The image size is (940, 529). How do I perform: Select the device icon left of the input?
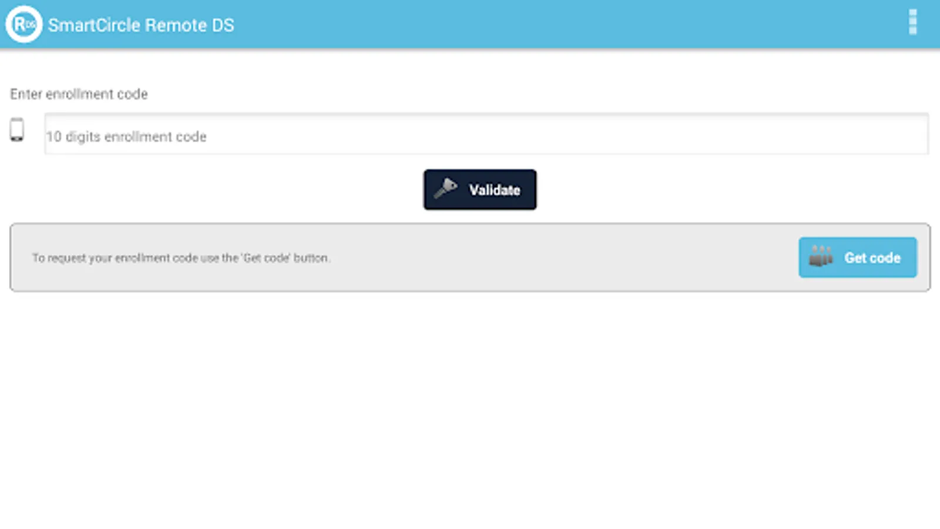coord(17,130)
